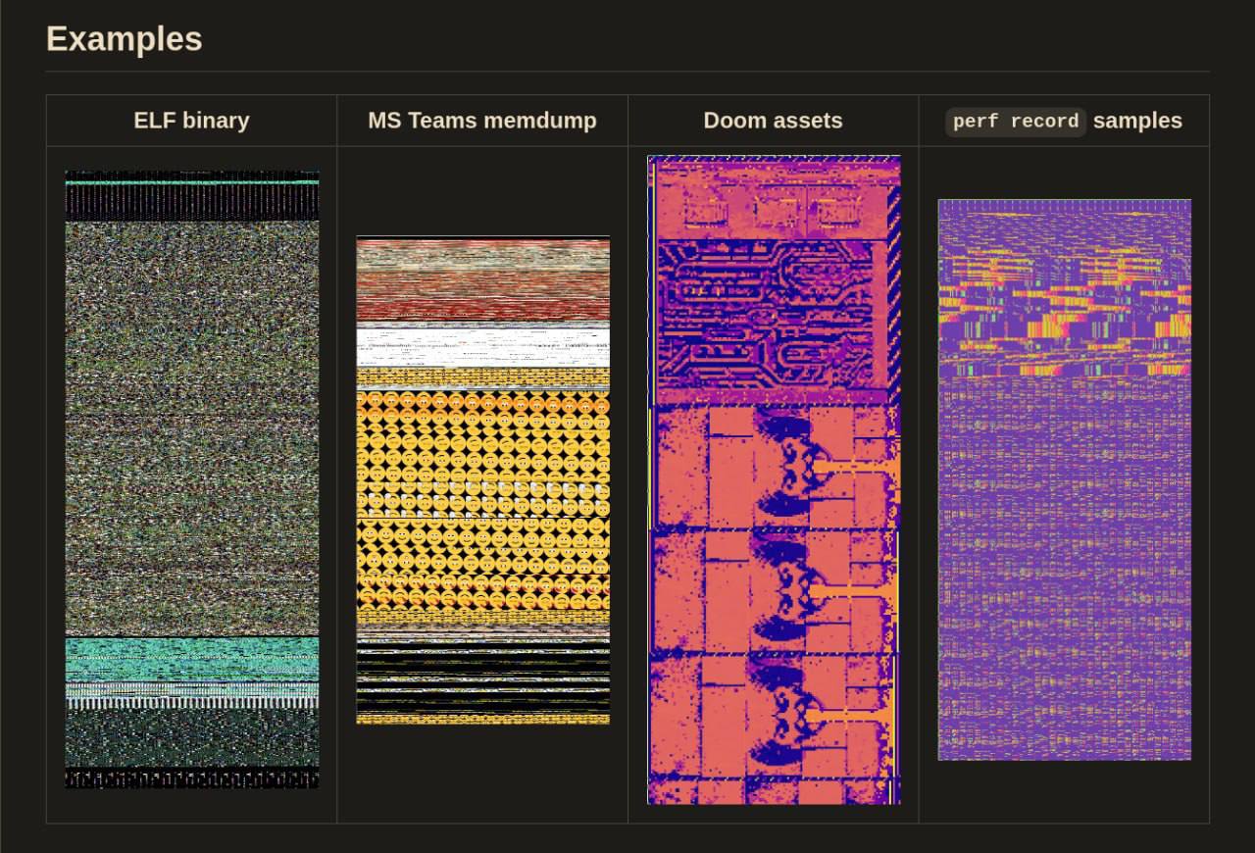Click the word "samples" in the last header
Viewport: 1255px width, 853px height.
(x=1137, y=121)
